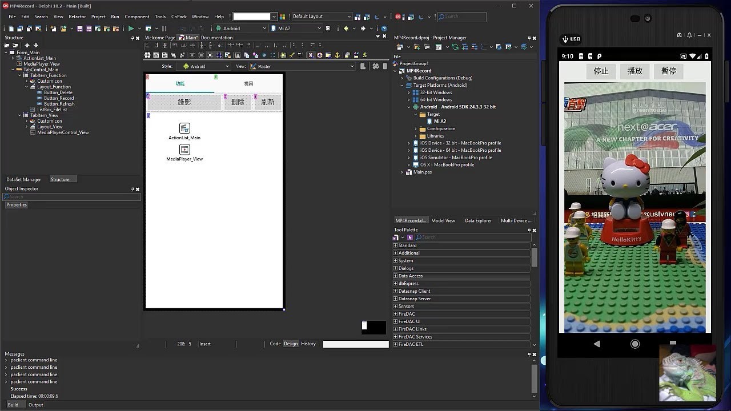The image size is (731, 411).
Task: Open the View Master dropdown in designer
Action: 352,66
